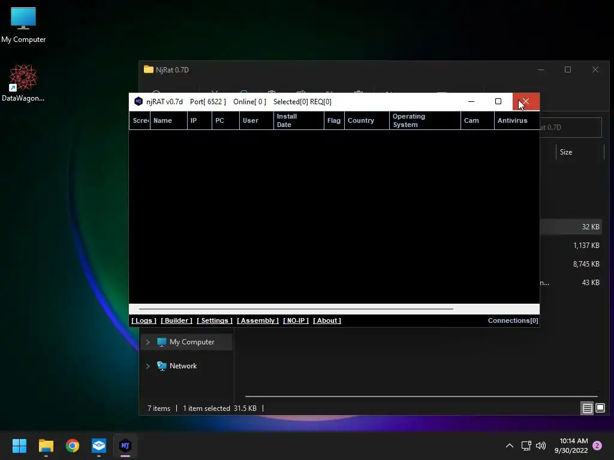Open volume tray icon

541,446
